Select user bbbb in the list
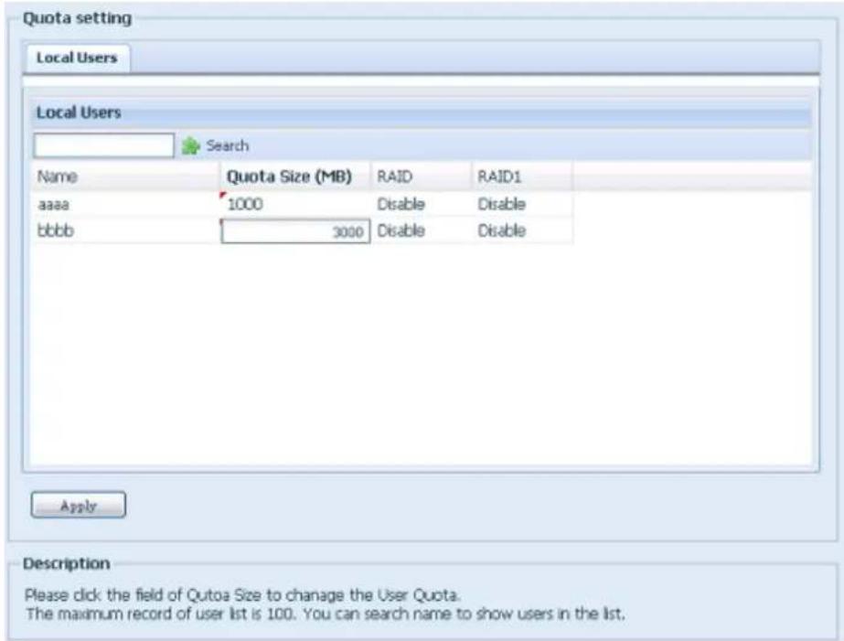 click(56, 231)
